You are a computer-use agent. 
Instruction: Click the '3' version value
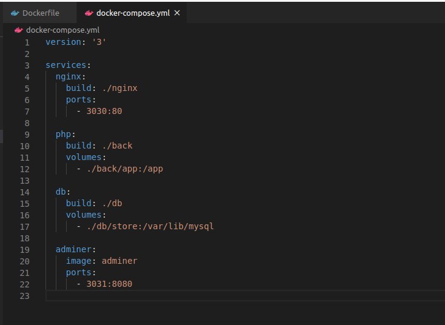click(x=99, y=42)
